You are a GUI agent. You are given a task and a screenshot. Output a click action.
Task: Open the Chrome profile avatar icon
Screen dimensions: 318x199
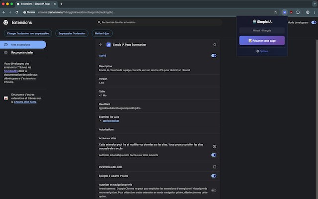pyautogui.click(x=308, y=12)
